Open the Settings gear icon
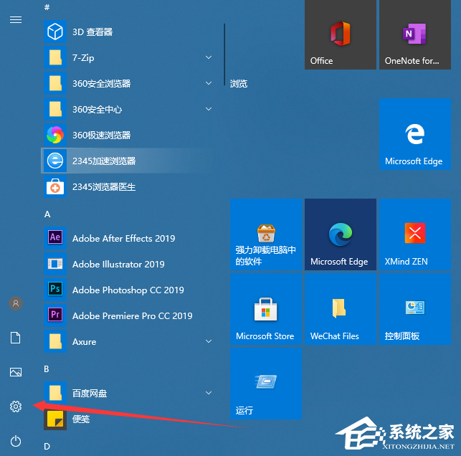 16,407
